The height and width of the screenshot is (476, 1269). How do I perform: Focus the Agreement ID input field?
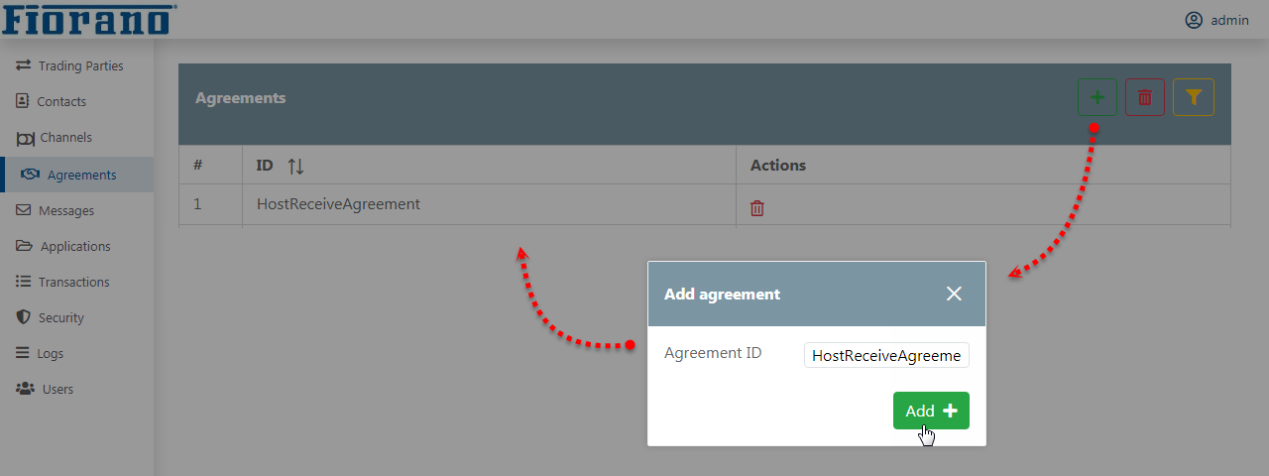click(886, 355)
